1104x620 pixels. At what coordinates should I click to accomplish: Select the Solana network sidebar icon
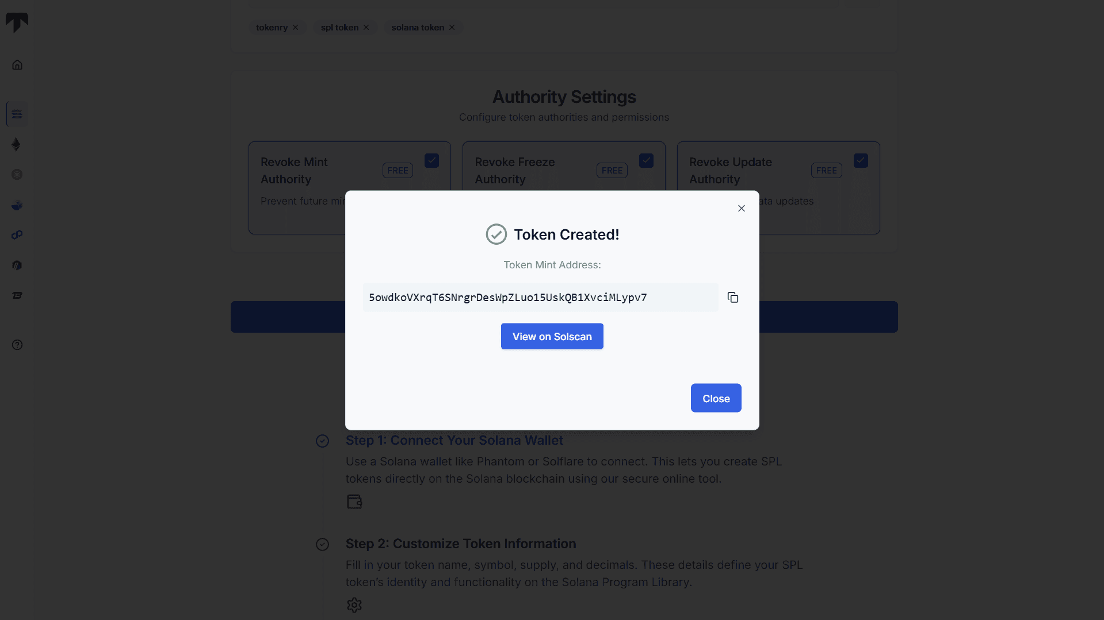click(17, 114)
